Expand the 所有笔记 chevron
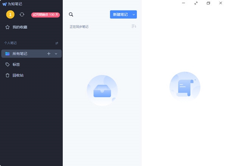This screenshot has width=227, height=166. 56,54
